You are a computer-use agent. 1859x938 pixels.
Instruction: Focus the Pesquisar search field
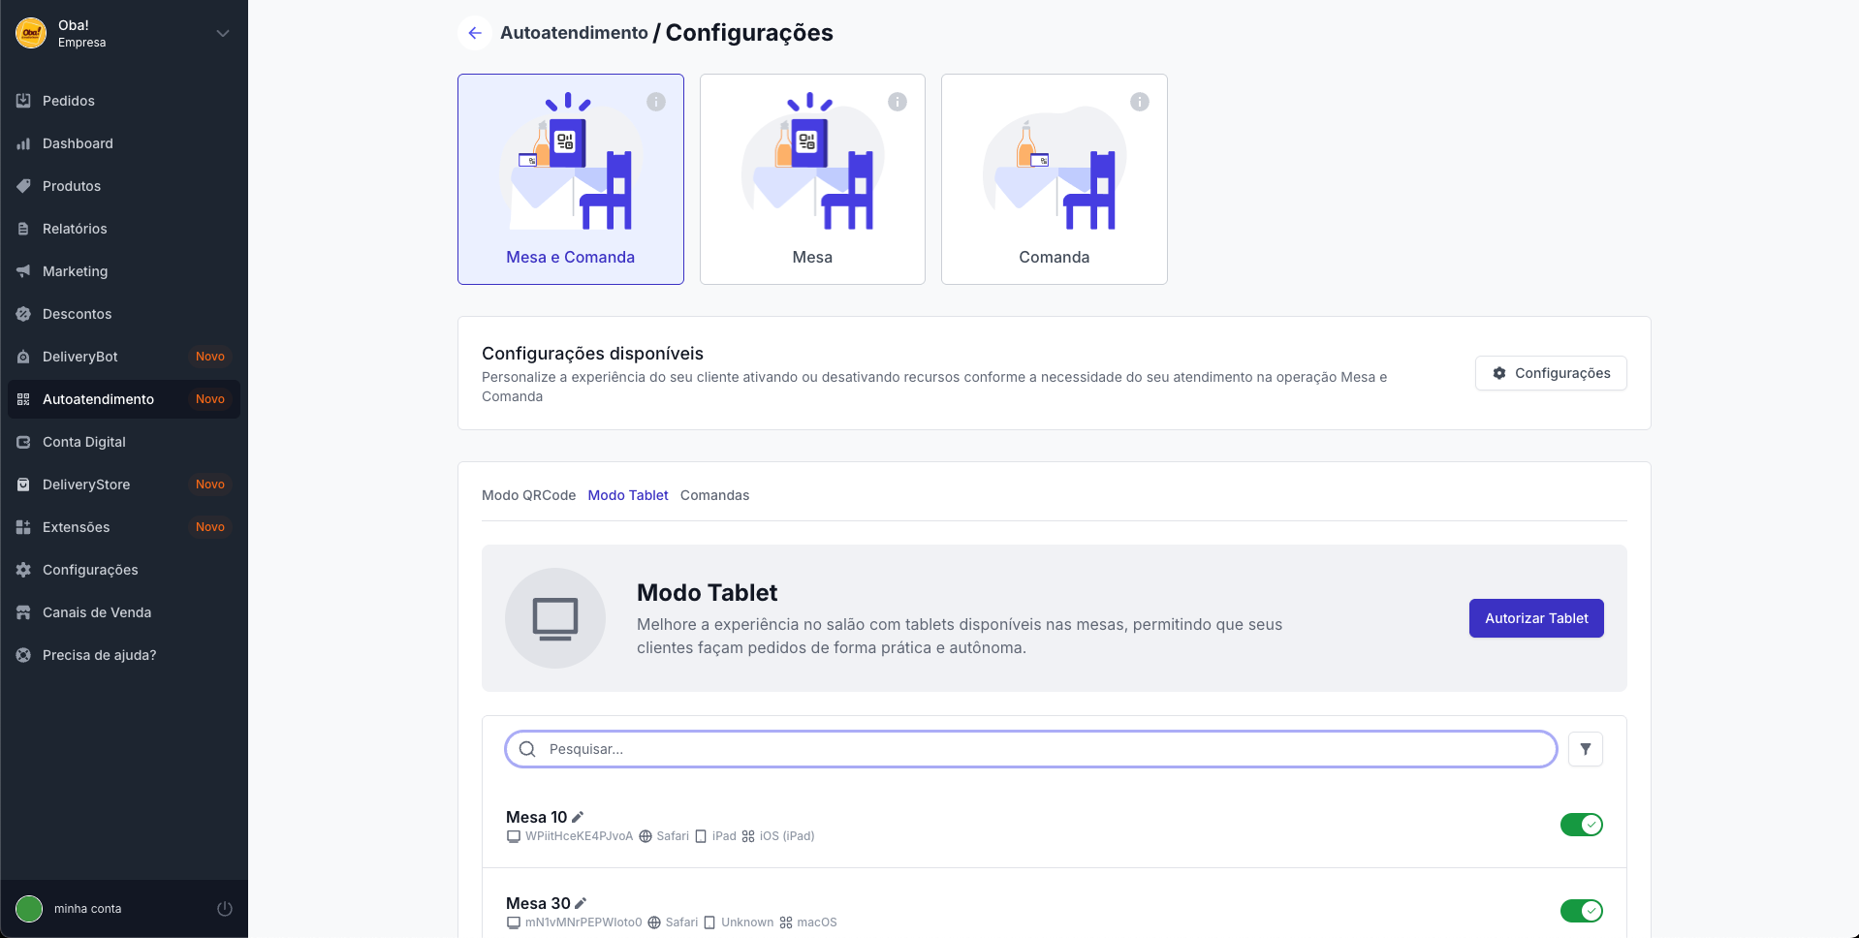click(1031, 749)
